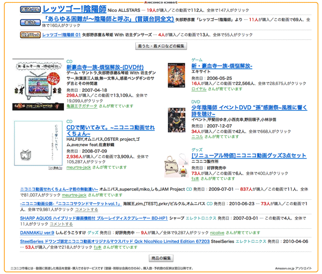Open meurtre-jack link under the CDで聞いてみて product
Screen dimensions: 322x274
coord(79,167)
